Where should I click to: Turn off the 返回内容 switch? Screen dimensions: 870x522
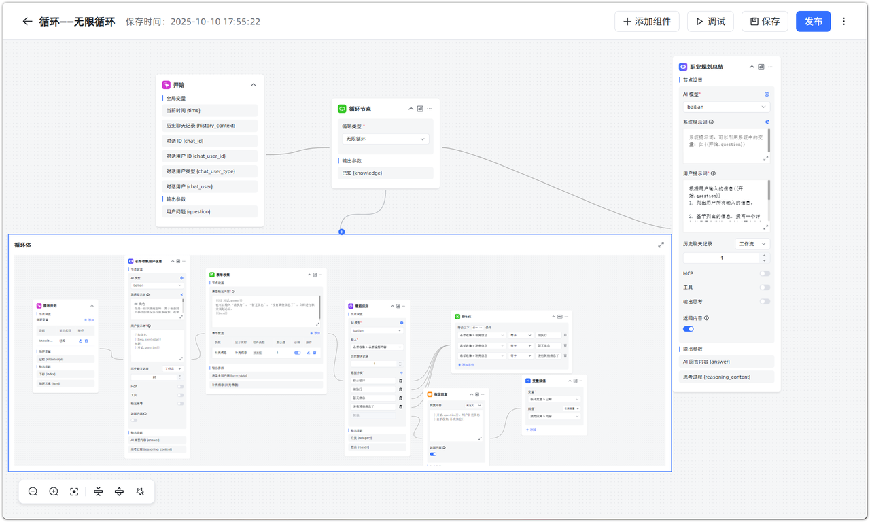pyautogui.click(x=689, y=329)
